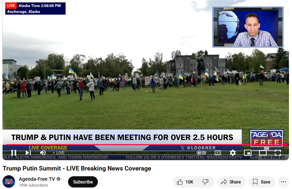Dislike the video thumbs-down
The height and width of the screenshot is (189, 292).
pos(206,182)
